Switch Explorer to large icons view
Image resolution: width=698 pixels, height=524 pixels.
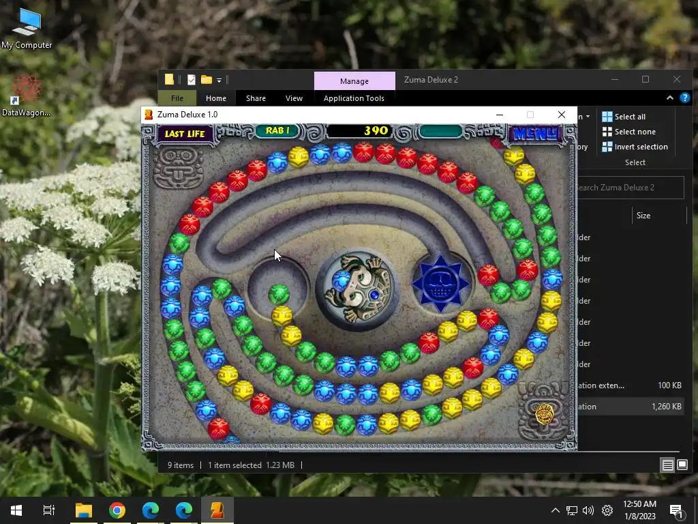[x=682, y=465]
